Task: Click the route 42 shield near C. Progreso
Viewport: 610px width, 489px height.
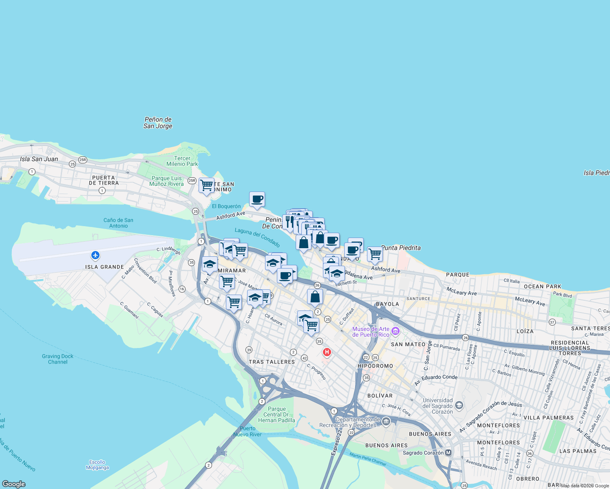Action: tap(304, 358)
